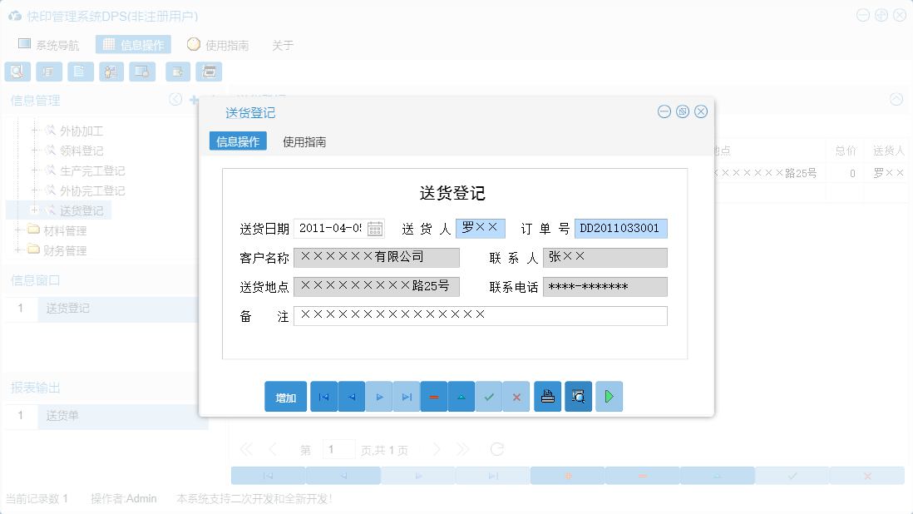
Task: Refresh the page list with circular arrow icon
Action: [x=496, y=448]
